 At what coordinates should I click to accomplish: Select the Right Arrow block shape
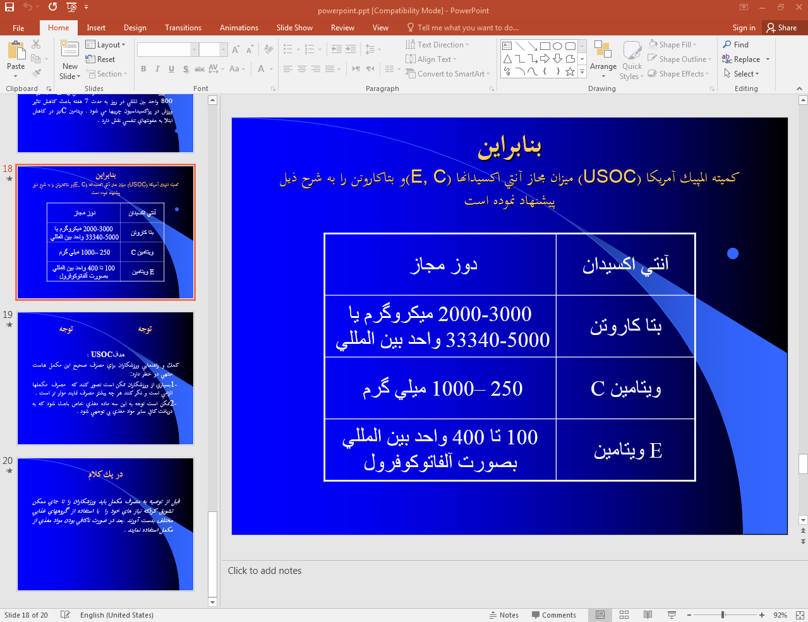545,59
